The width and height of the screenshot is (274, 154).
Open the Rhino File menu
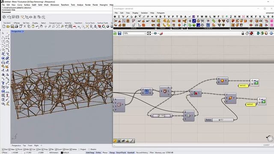click(3, 5)
